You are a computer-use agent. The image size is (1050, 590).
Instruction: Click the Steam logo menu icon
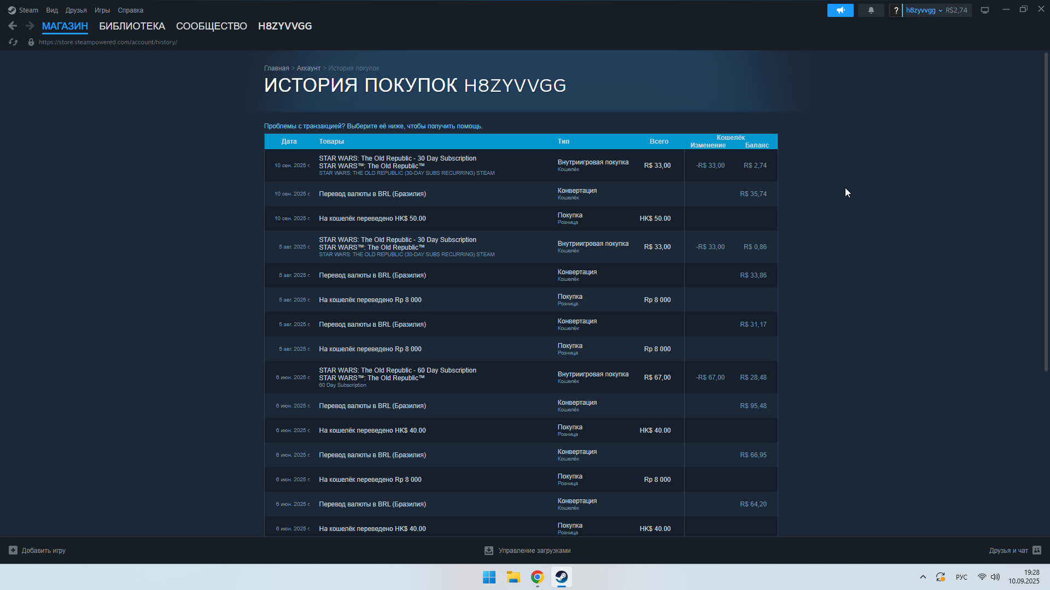12,10
